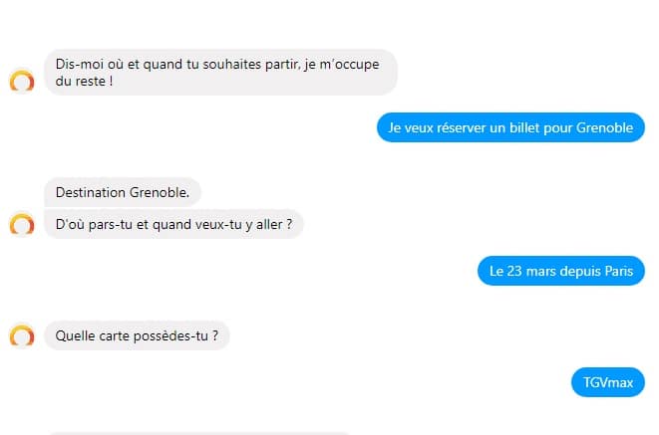Click the "Destination Grenoble." message bubble

pyautogui.click(x=123, y=192)
